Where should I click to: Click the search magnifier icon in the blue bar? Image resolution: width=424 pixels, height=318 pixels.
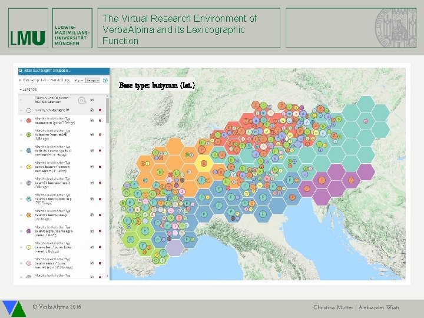click(21, 71)
